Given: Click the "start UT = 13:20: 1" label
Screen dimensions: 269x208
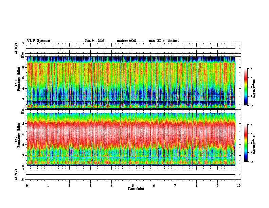Looking at the screenshot, I should (164, 41).
